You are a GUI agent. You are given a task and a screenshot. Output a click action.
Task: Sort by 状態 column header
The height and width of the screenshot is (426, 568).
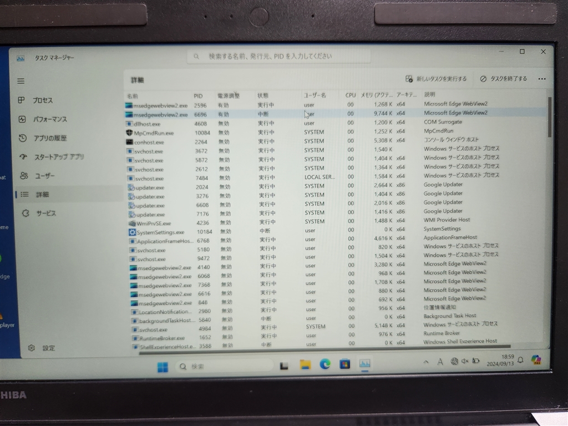coord(262,95)
